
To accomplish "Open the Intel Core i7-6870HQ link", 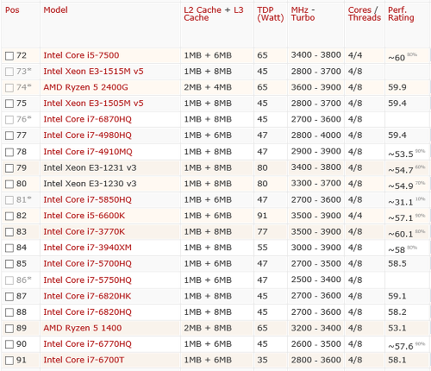I will [x=87, y=119].
